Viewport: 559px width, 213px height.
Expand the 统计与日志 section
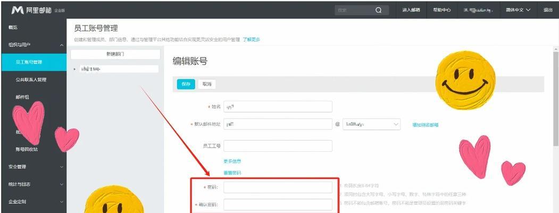click(x=33, y=184)
